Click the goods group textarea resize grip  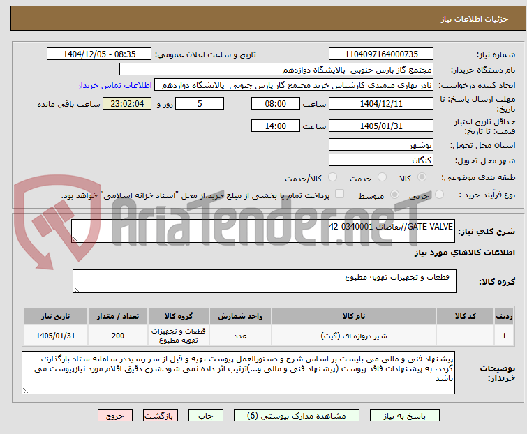pyautogui.click(x=76, y=290)
